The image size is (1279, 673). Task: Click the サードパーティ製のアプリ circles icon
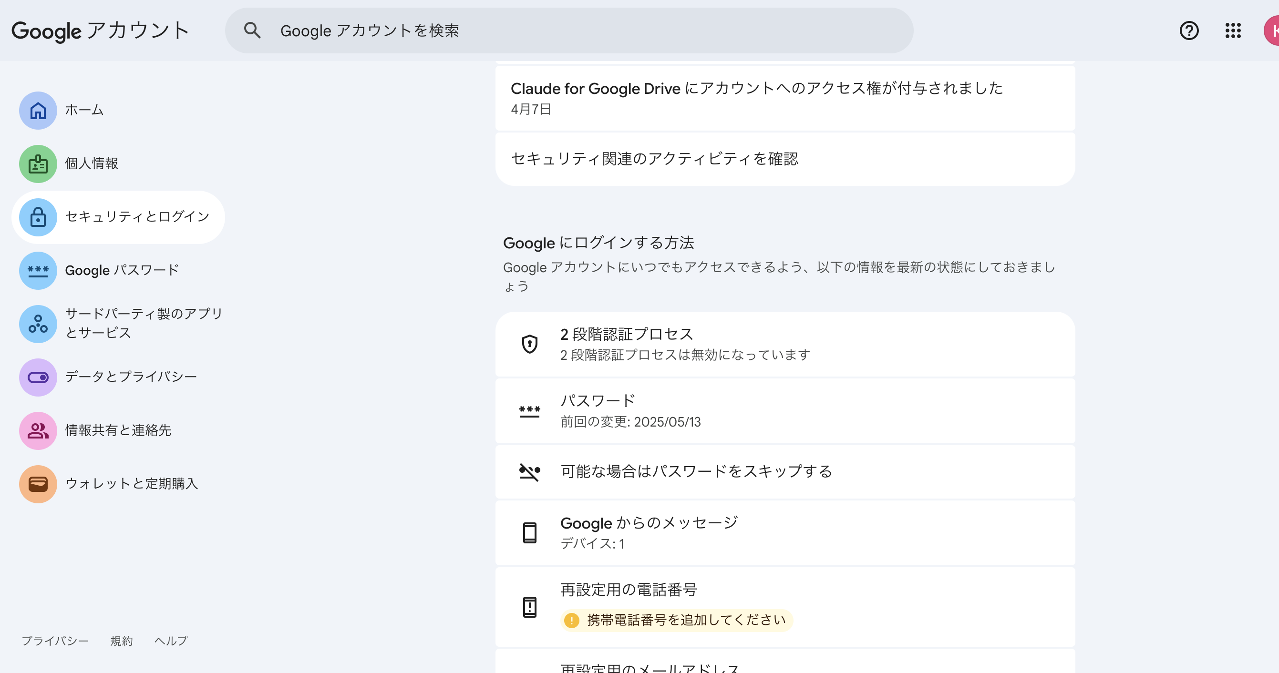[38, 324]
